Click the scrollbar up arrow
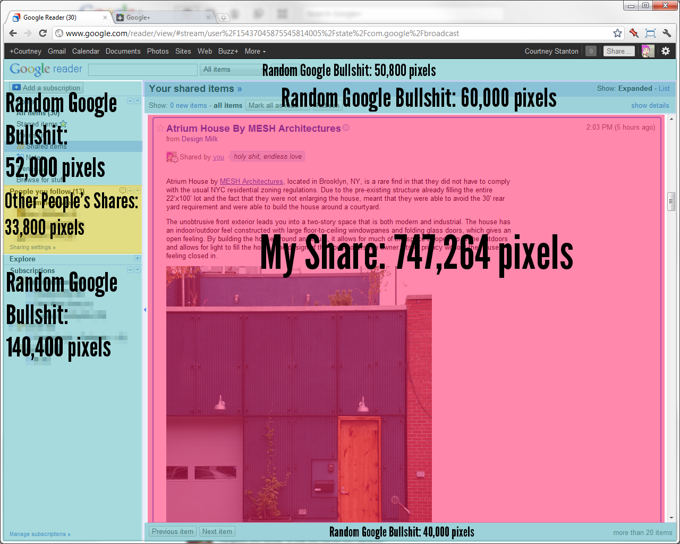Screen dimensions: 680x544 [671, 119]
